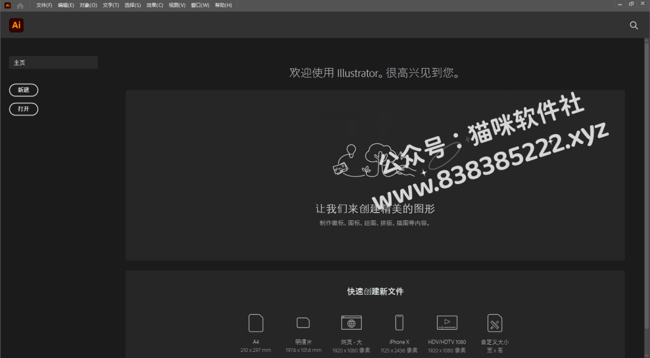Click the Illustrator Ai logo
650x358 pixels.
coord(16,25)
